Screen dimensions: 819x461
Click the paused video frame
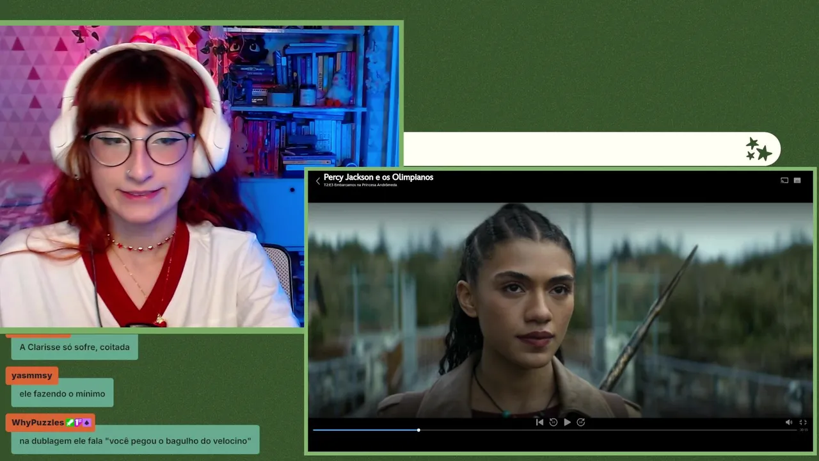[561, 310]
